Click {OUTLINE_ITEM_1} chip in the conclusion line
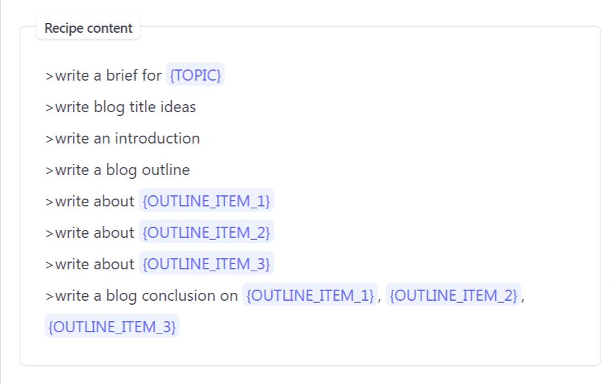 point(310,294)
